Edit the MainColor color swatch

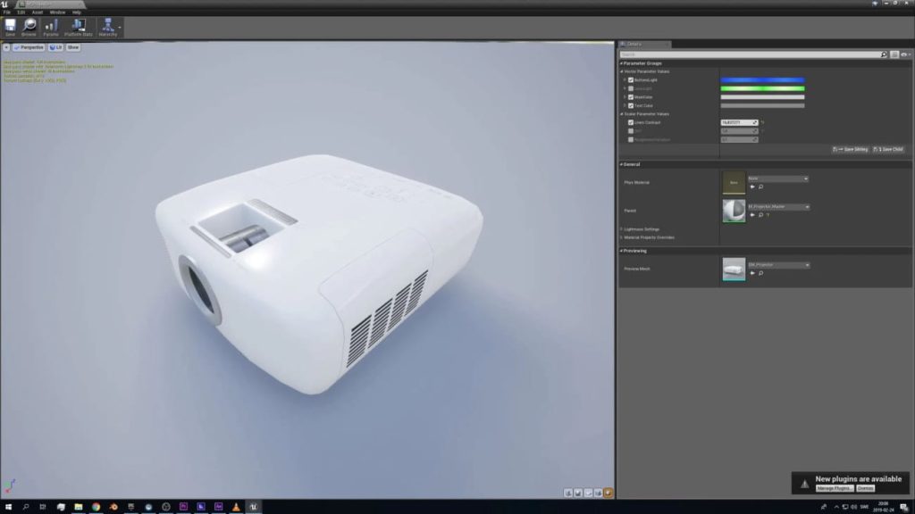tap(762, 96)
